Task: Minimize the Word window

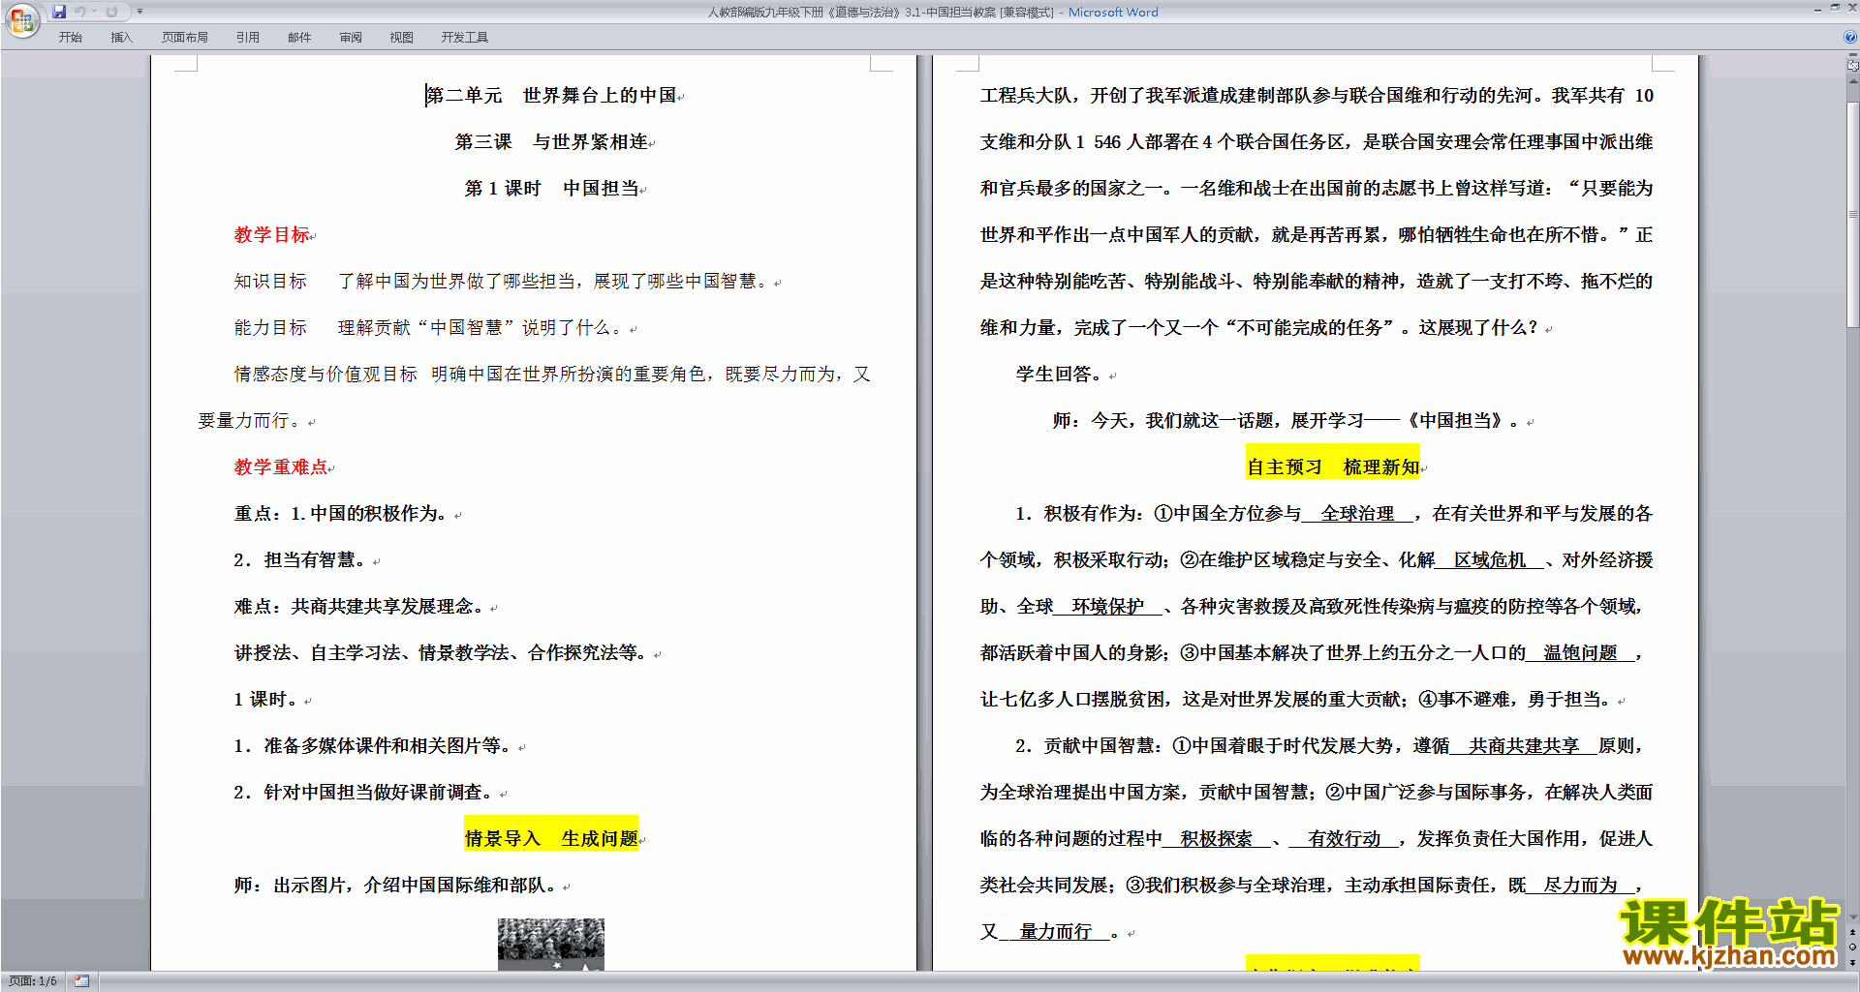Action: click(1816, 9)
